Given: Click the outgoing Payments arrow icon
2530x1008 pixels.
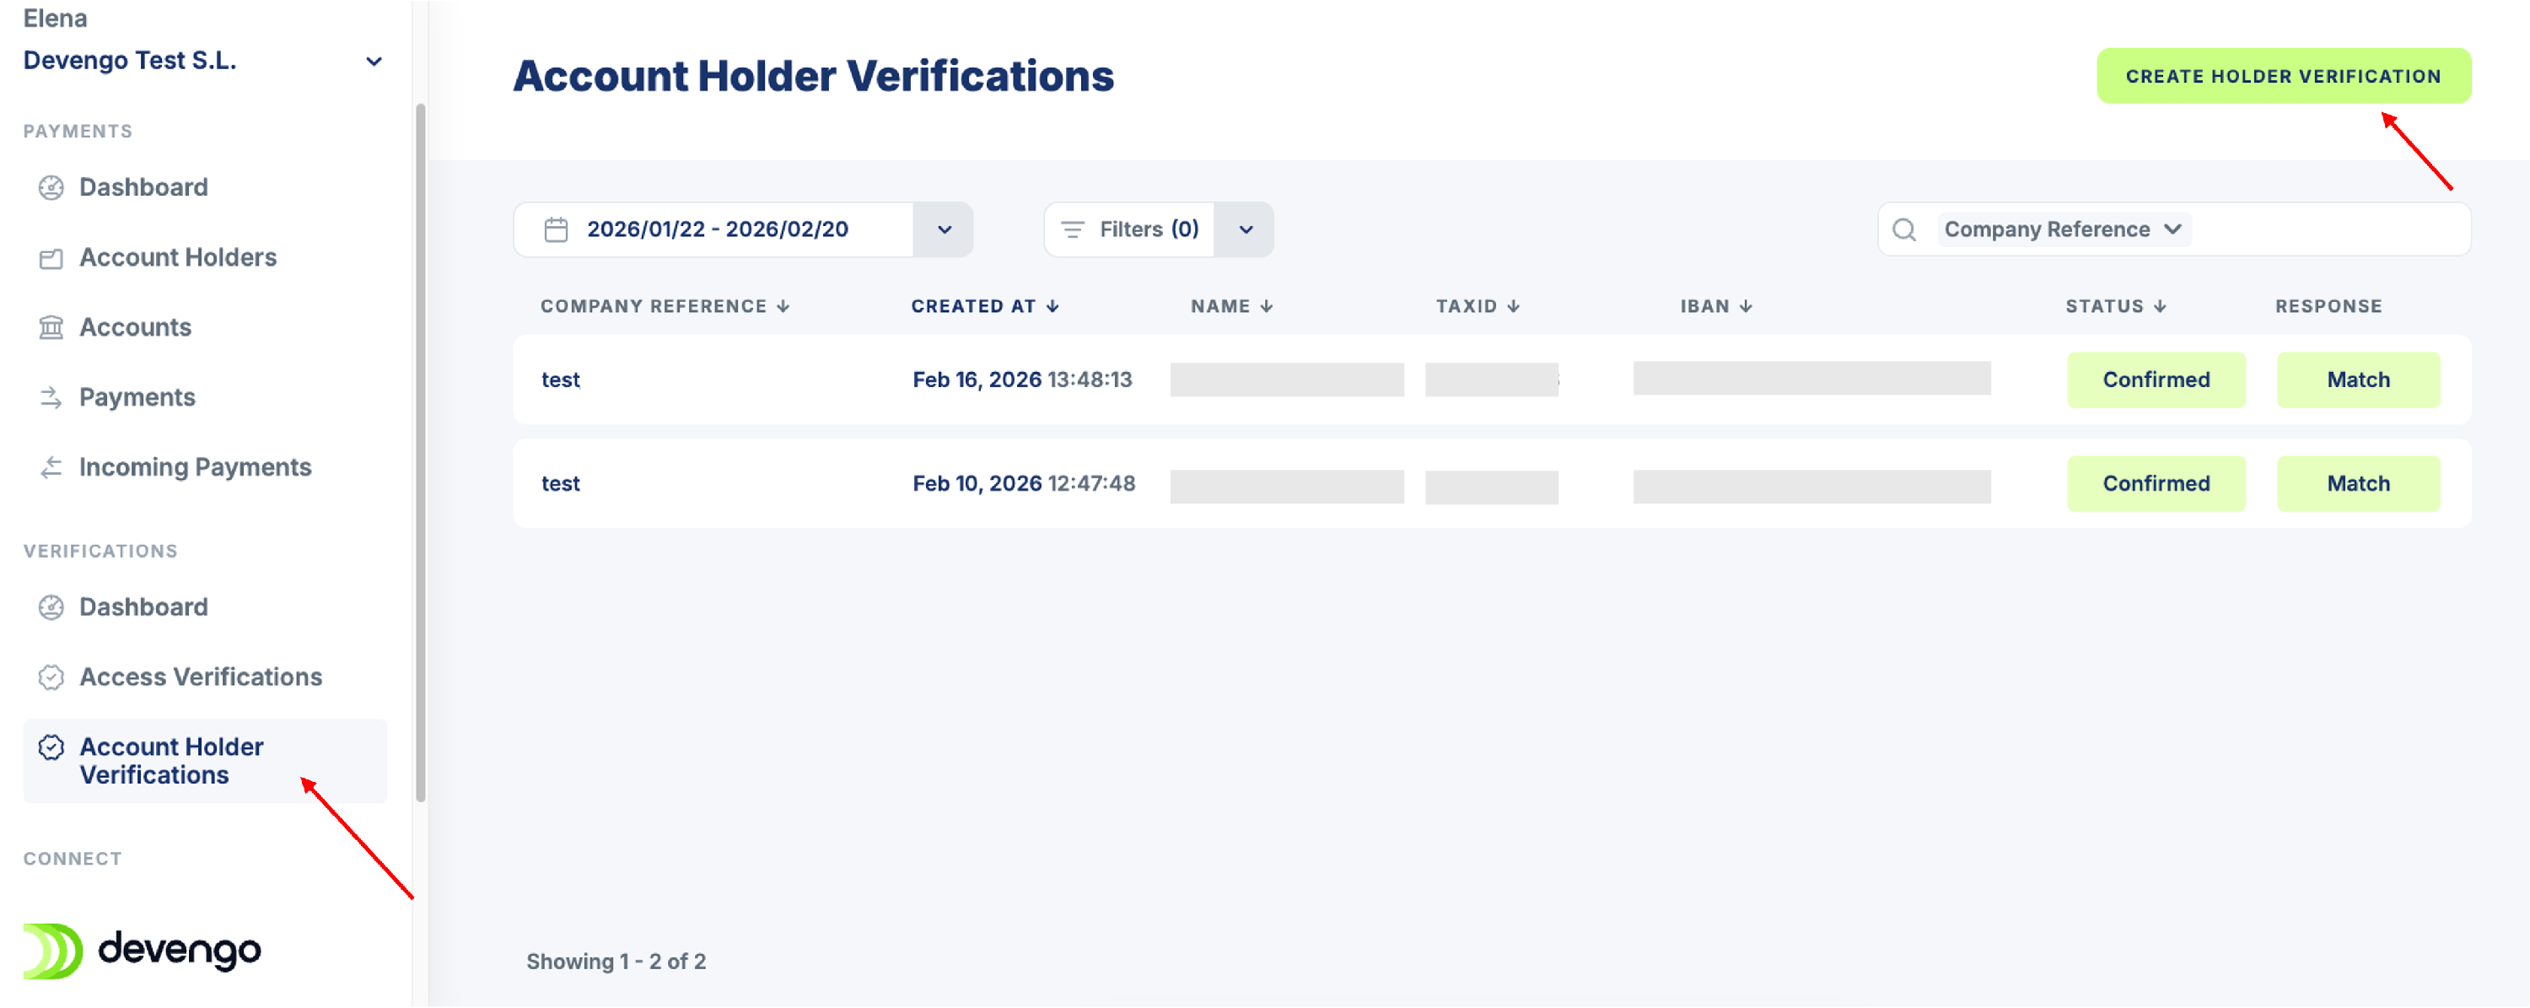Looking at the screenshot, I should (x=51, y=398).
